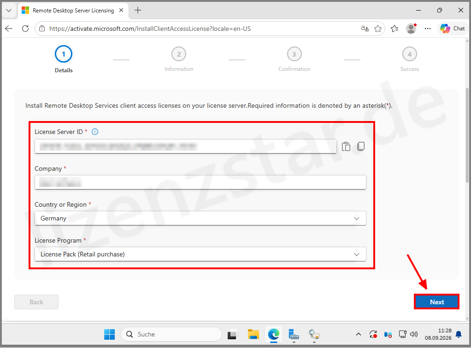Open the Windows Start menu

[109, 334]
